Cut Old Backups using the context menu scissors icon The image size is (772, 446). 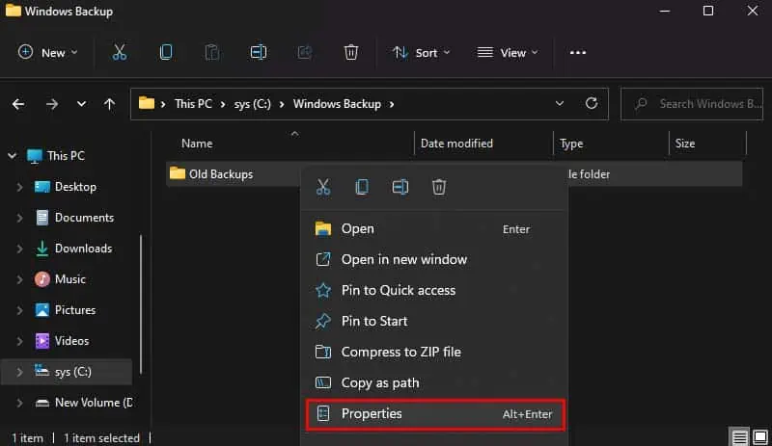coord(323,187)
